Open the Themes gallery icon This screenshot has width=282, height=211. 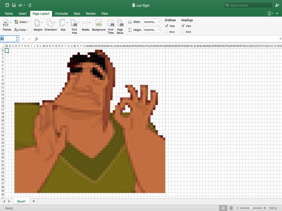coord(6,23)
